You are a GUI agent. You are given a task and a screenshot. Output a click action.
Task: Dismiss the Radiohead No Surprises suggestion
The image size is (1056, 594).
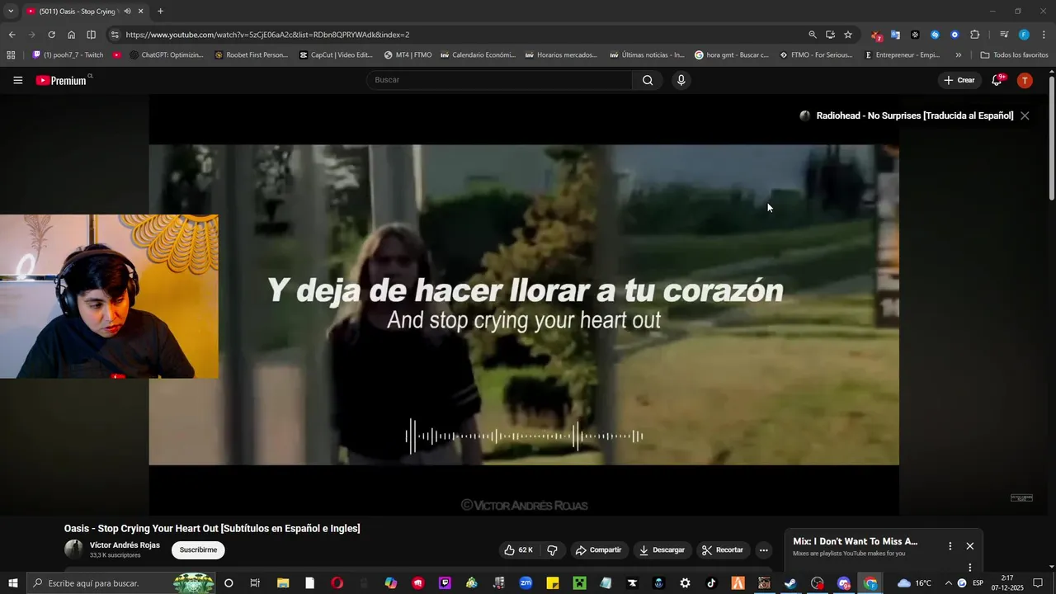(x=1025, y=115)
